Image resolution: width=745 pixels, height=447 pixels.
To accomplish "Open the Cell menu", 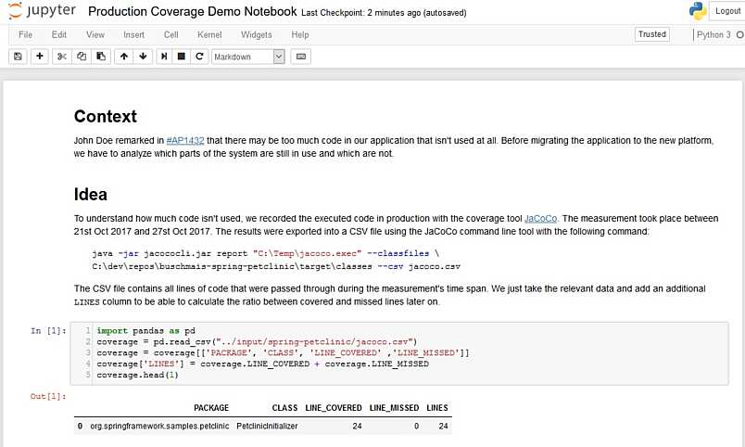I will (171, 34).
